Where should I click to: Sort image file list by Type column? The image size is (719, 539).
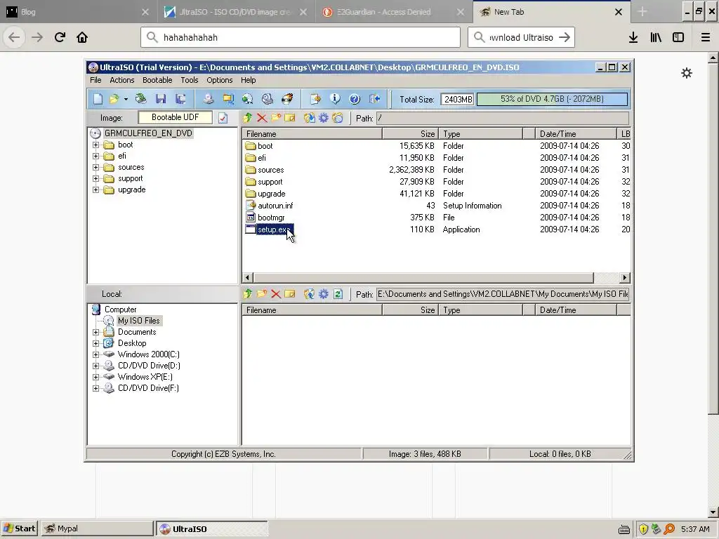click(480, 134)
